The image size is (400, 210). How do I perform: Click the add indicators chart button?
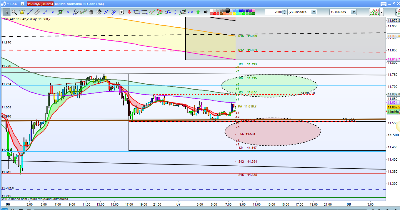(x=374, y=12)
